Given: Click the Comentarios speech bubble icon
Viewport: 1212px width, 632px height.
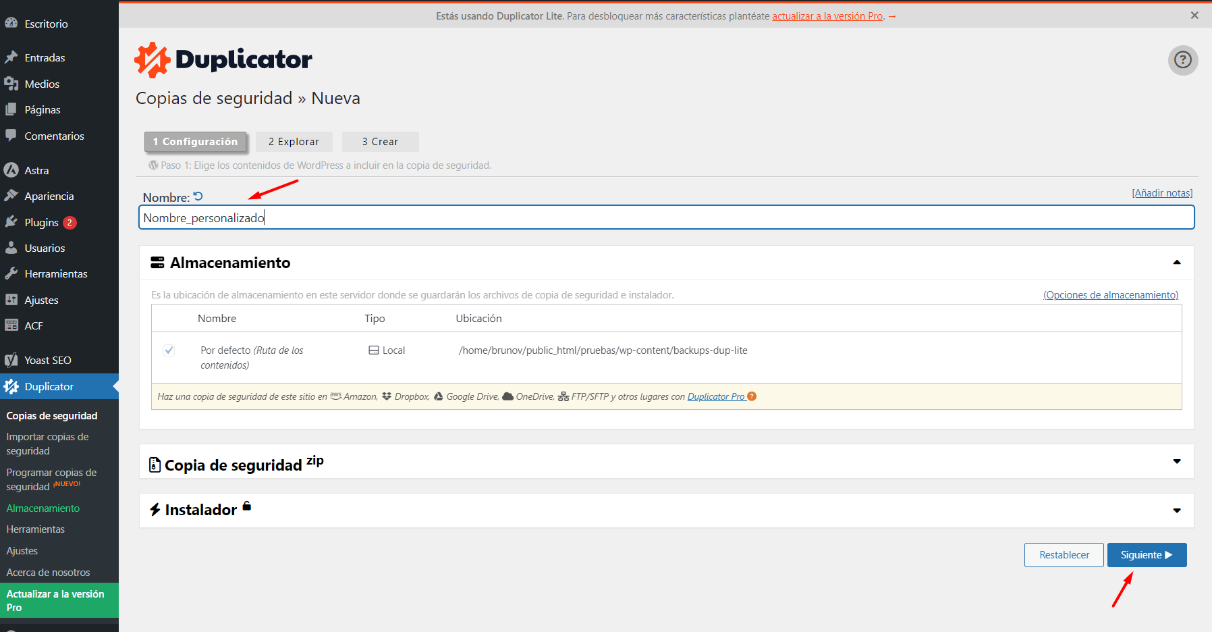Looking at the screenshot, I should (11, 135).
